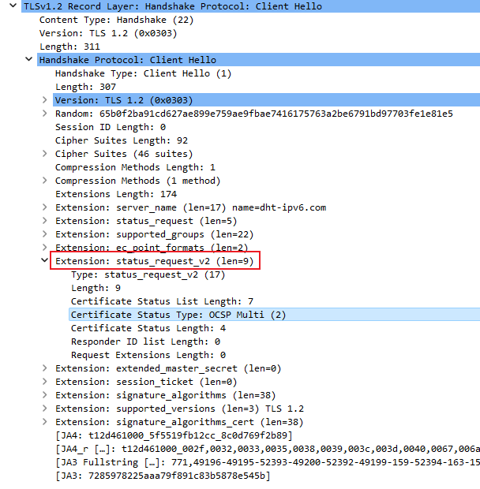Select the Length: 307 row

(x=85, y=87)
